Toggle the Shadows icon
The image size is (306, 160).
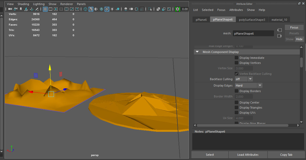tap(117, 9)
